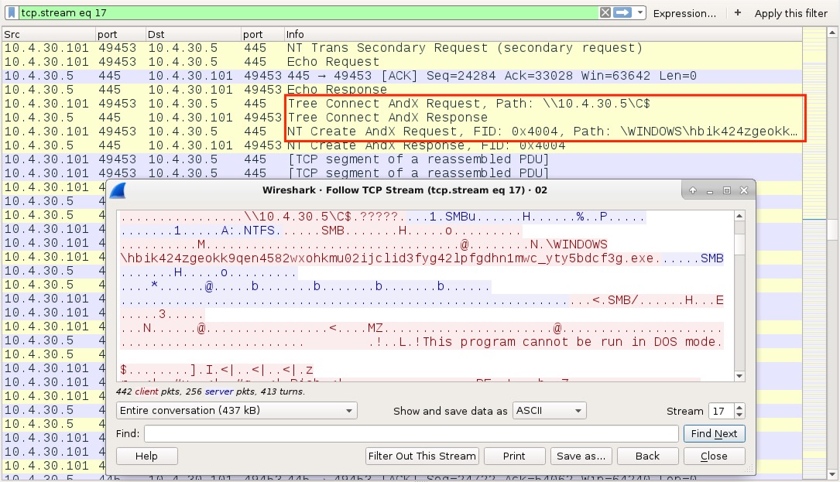Click the Apply this filter button
This screenshot has height=482, width=840.
[790, 13]
